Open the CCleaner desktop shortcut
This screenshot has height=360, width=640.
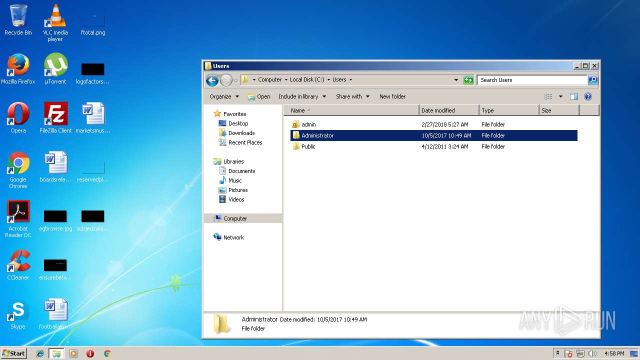18,265
